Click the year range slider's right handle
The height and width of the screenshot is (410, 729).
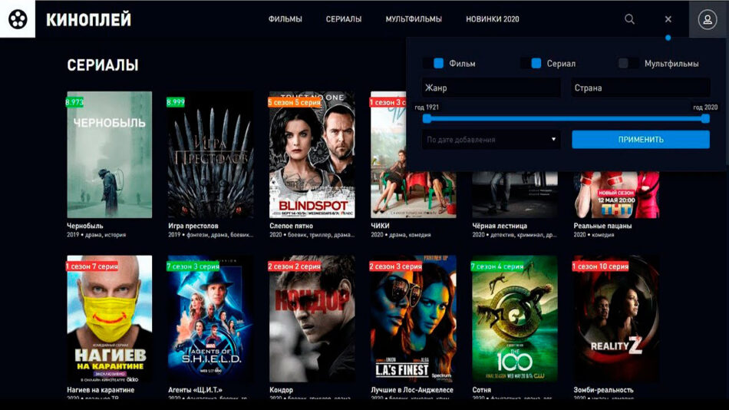click(x=705, y=118)
